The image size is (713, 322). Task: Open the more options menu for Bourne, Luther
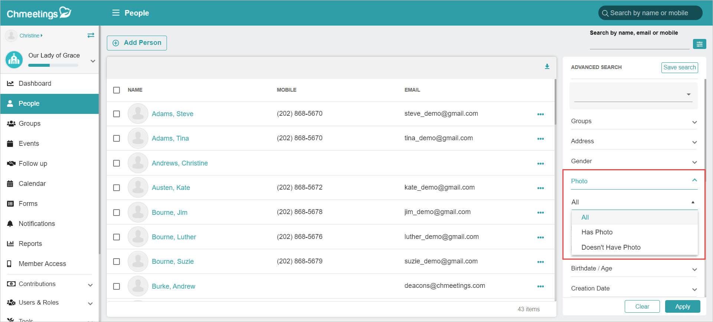coord(540,237)
